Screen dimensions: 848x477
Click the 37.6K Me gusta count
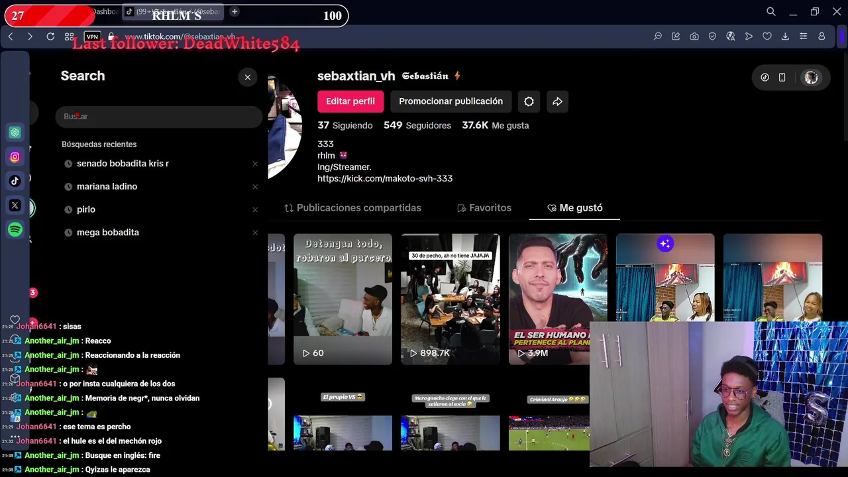coord(496,125)
